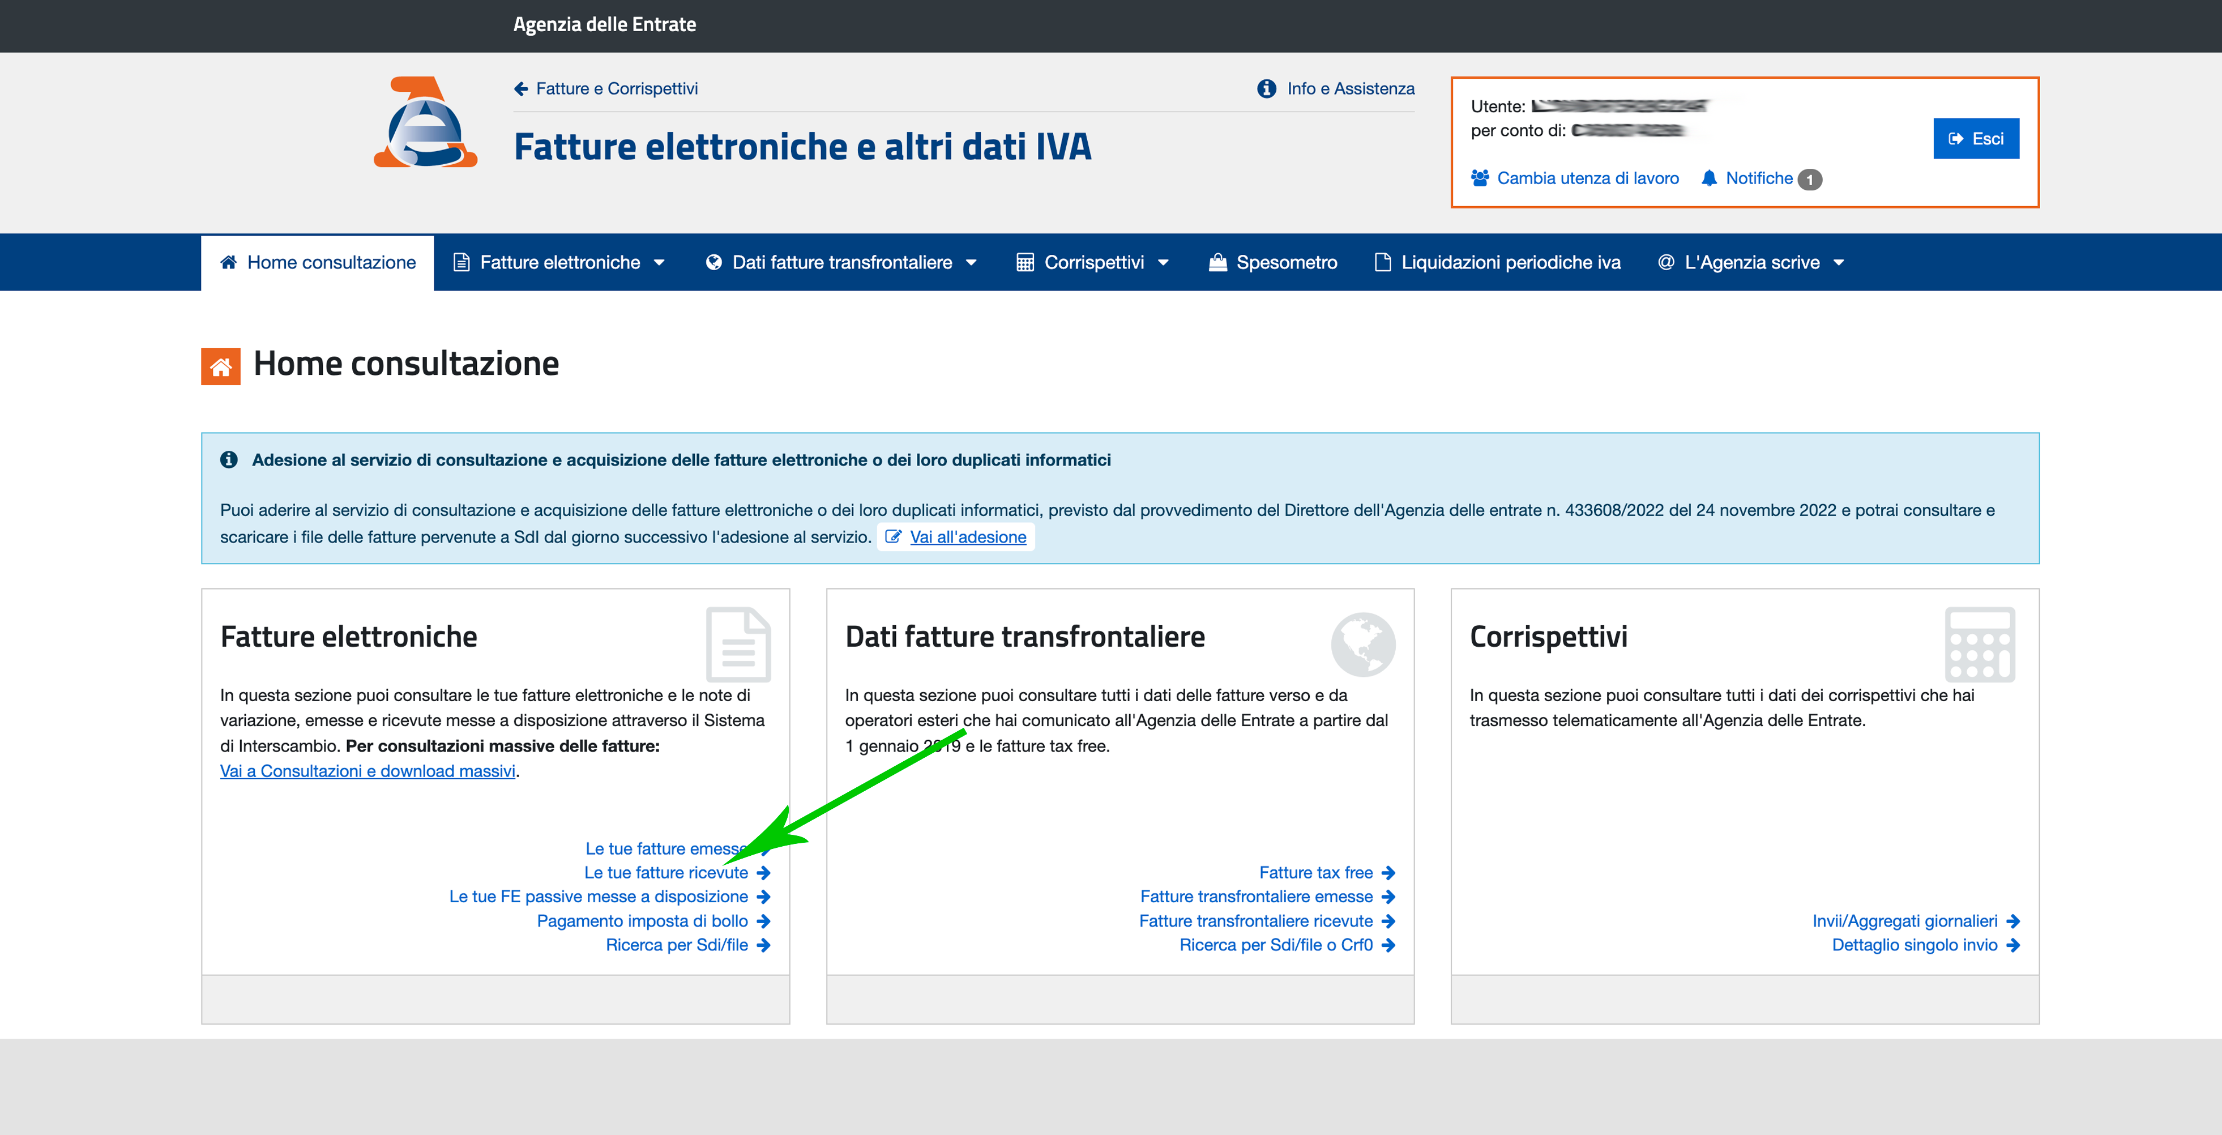Screen dimensions: 2222x1135
Task: Click the back arrow before Fatture e Corrispettivi
Action: [x=521, y=89]
